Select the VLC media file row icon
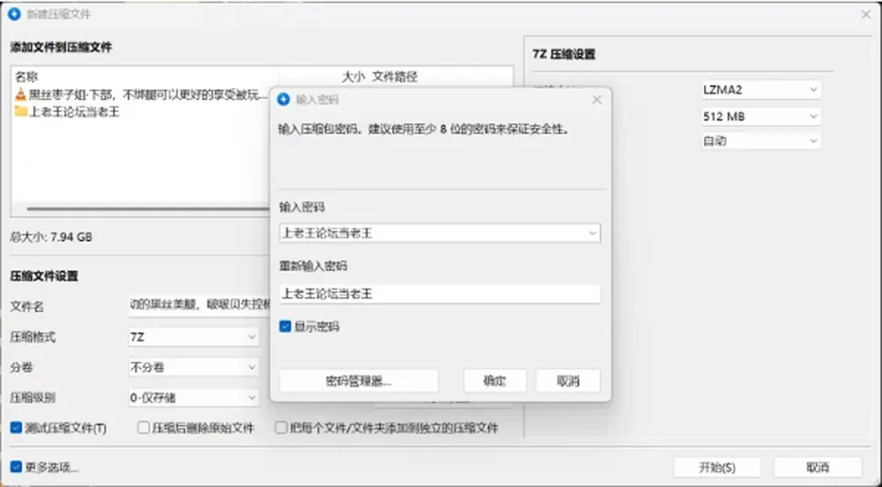This screenshot has width=882, height=487. point(20,95)
